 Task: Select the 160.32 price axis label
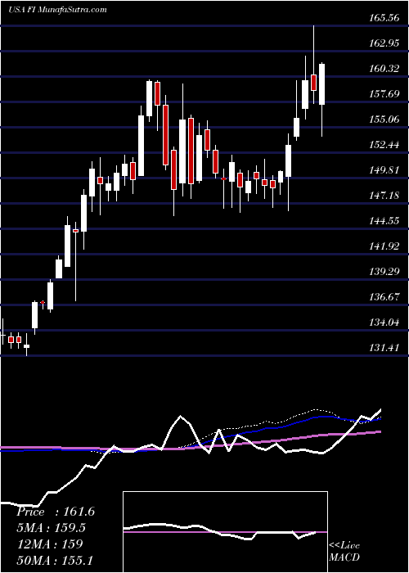tap(384, 68)
